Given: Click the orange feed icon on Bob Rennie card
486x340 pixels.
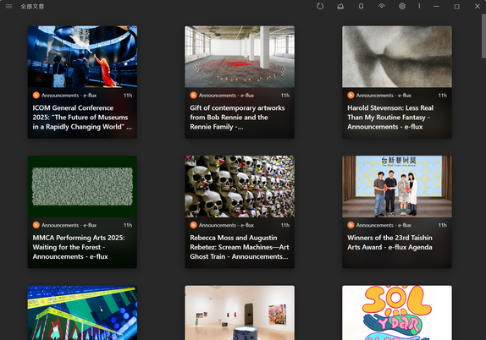Looking at the screenshot, I should pyautogui.click(x=193, y=95).
